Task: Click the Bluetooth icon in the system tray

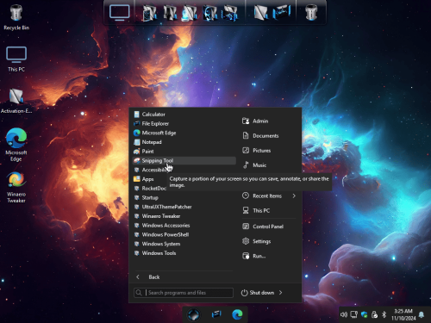Action: pyautogui.click(x=384, y=314)
